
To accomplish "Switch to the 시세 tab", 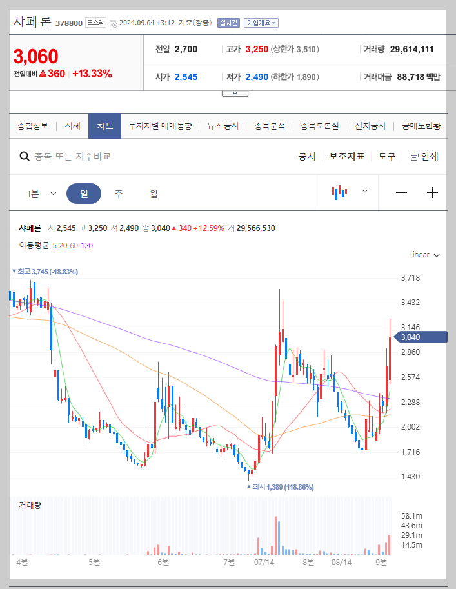I will 72,126.
